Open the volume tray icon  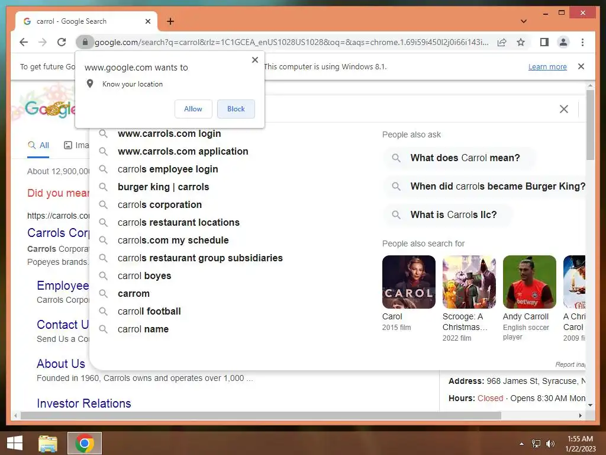pos(550,444)
